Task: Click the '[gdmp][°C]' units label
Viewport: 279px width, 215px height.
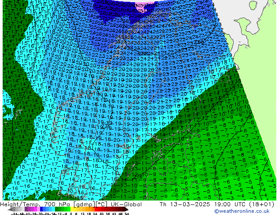Action: click(x=91, y=204)
